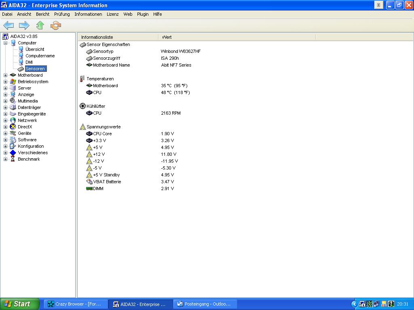
Task: Open the Informationen menu
Action: (x=88, y=14)
